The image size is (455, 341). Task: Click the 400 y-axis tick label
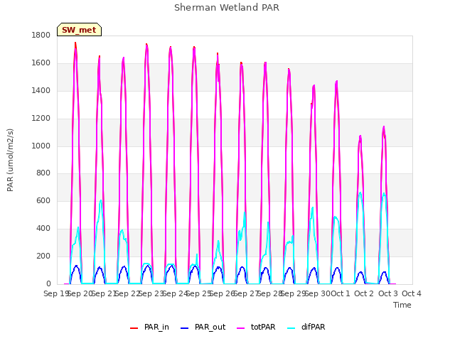43,229
